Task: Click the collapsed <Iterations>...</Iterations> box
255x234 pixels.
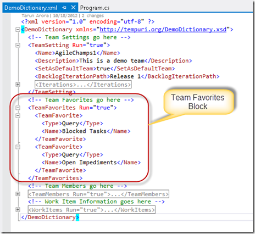Action: pos(83,85)
